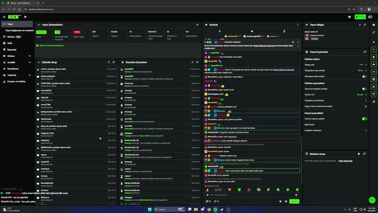The image size is (378, 213).
Task: Open Reklam Beta in the sidebar
Action: [17, 37]
